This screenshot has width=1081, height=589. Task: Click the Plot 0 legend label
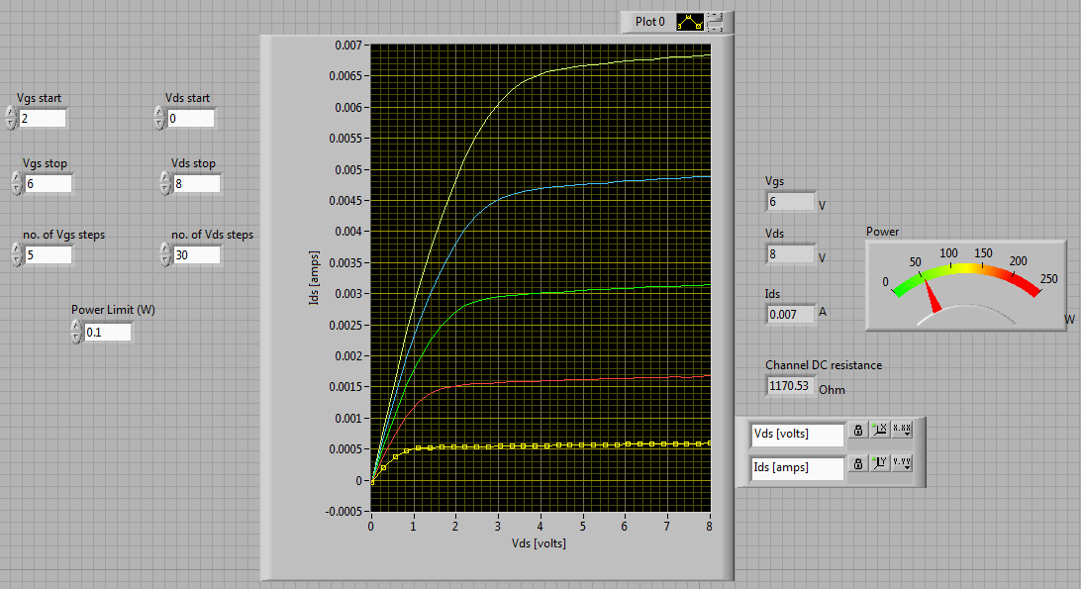[650, 22]
